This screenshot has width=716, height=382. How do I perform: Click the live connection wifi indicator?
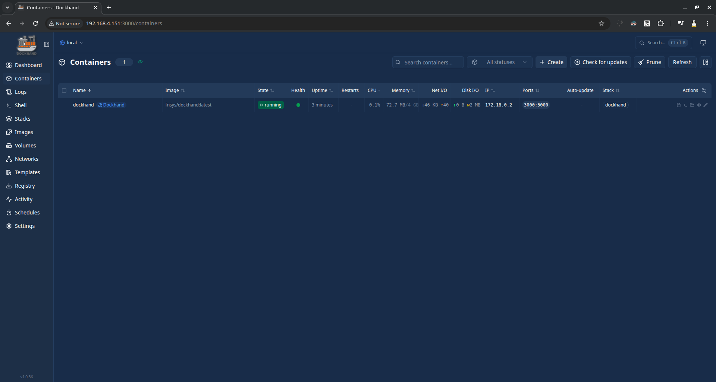(140, 62)
